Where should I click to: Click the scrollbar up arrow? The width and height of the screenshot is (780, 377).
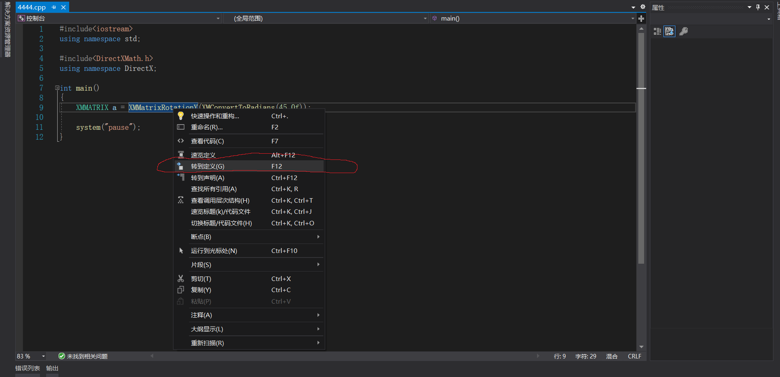(641, 29)
